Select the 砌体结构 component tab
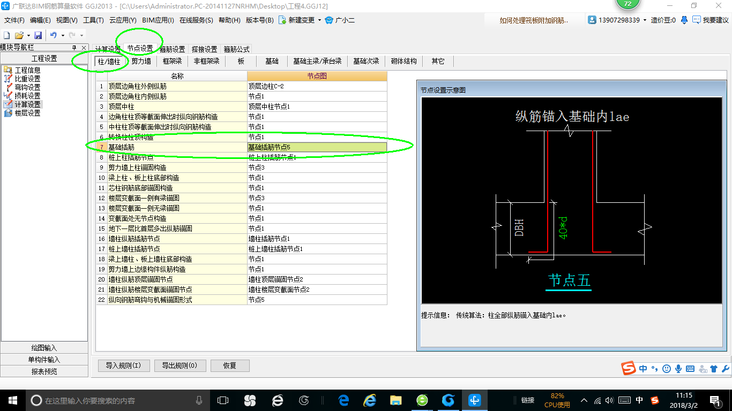The image size is (732, 411). [404, 61]
